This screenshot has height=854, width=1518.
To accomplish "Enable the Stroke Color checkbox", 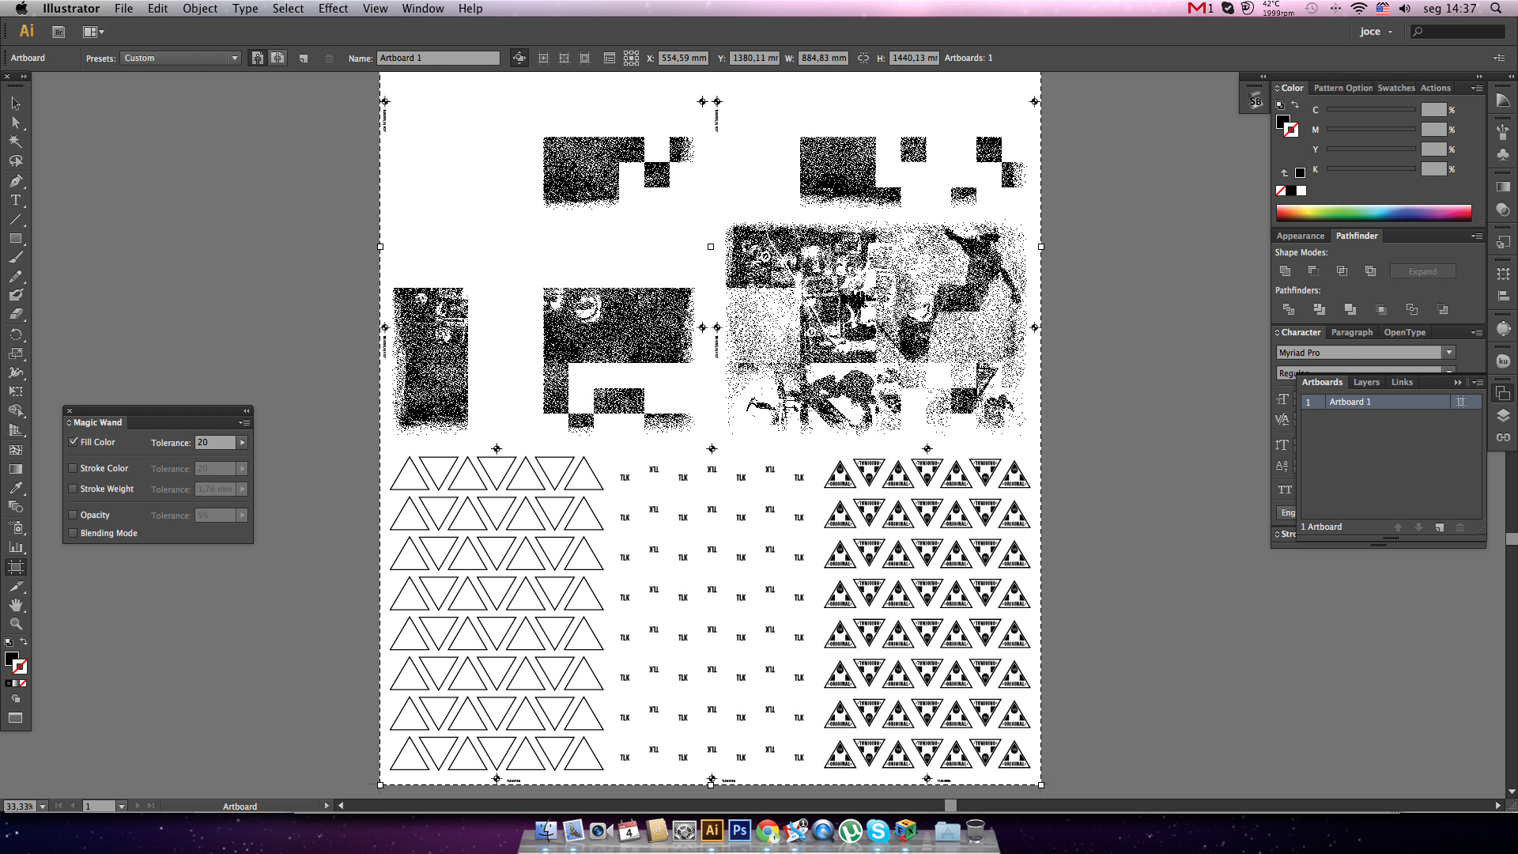I will (x=74, y=468).
